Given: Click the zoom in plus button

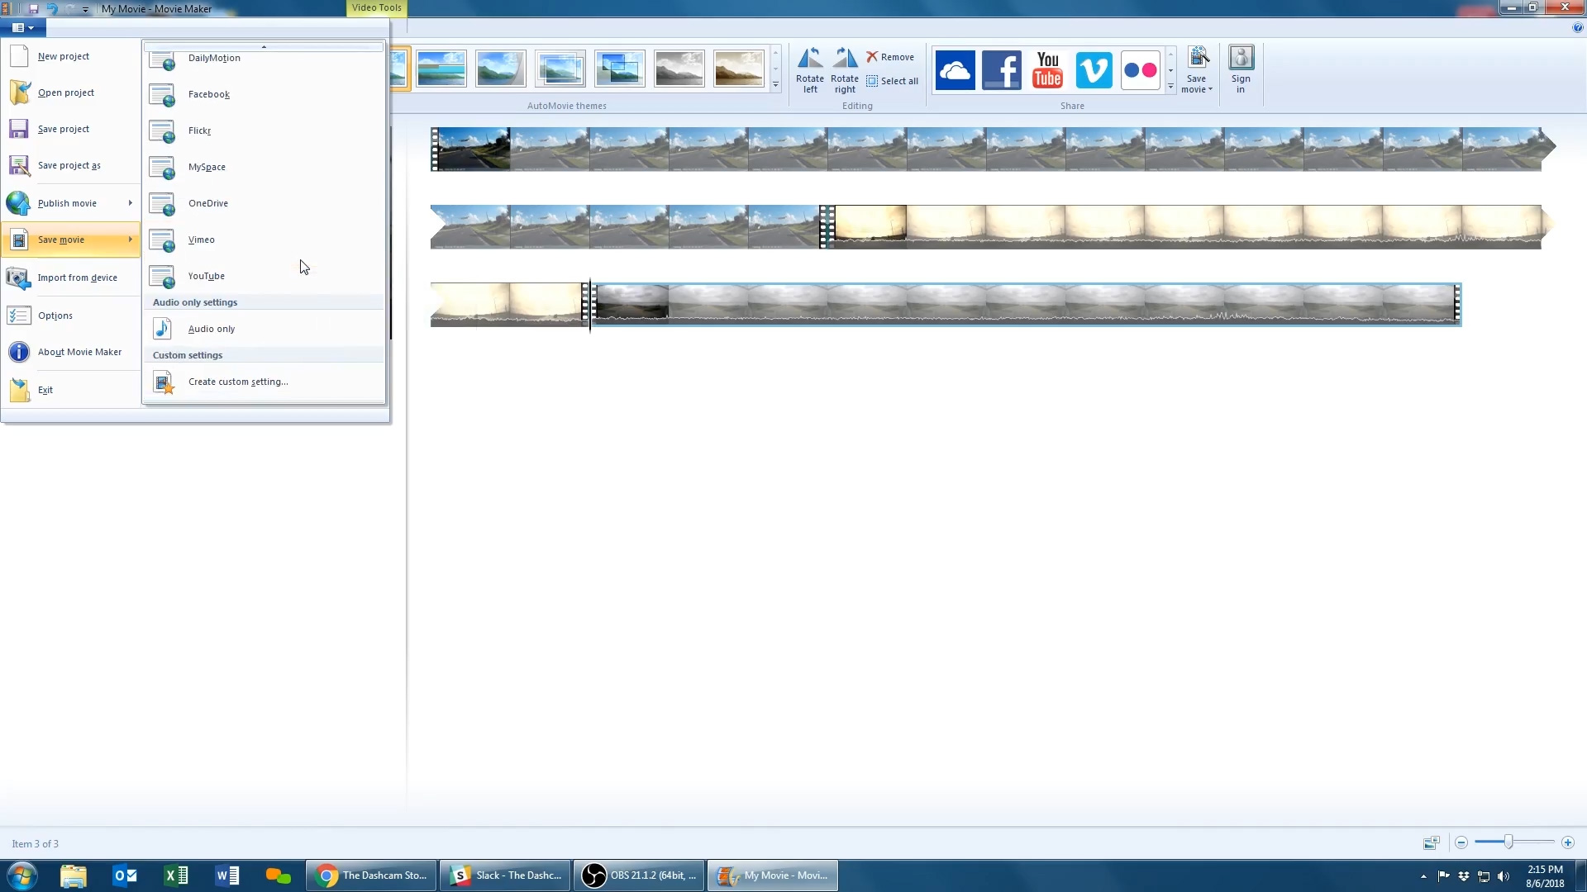Looking at the screenshot, I should (x=1568, y=842).
